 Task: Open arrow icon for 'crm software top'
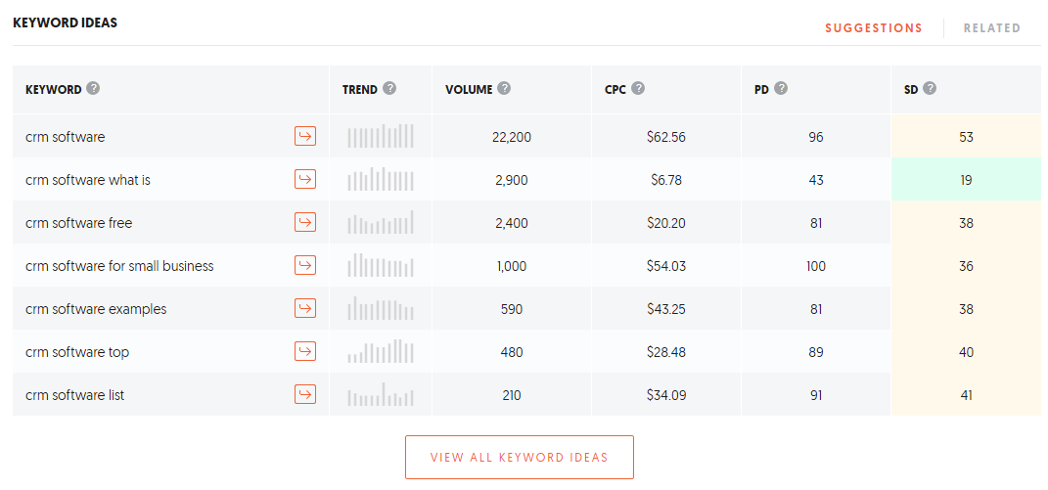pos(305,351)
